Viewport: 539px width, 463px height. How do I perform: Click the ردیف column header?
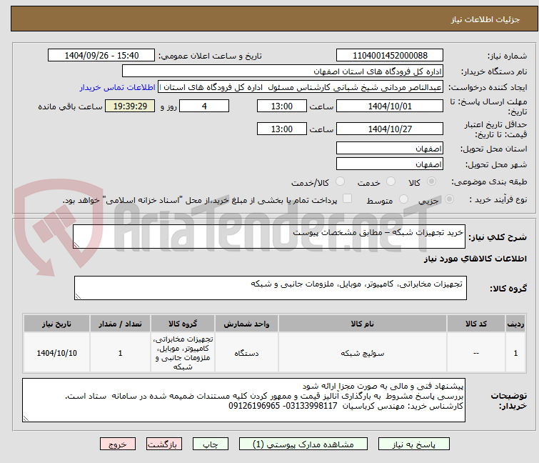click(515, 324)
